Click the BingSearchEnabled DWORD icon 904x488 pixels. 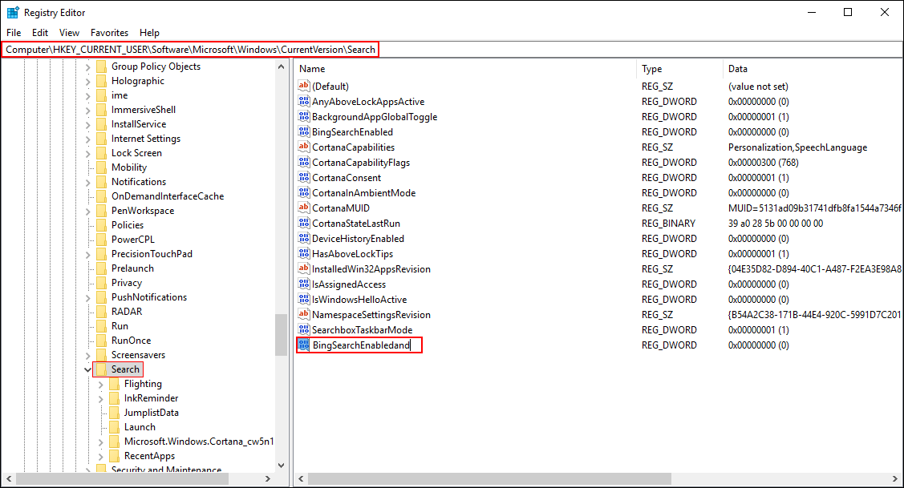pyautogui.click(x=304, y=132)
